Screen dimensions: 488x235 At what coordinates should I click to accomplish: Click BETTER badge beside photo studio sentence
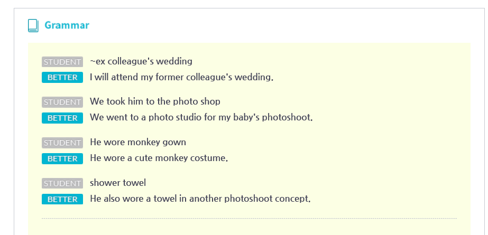(62, 118)
